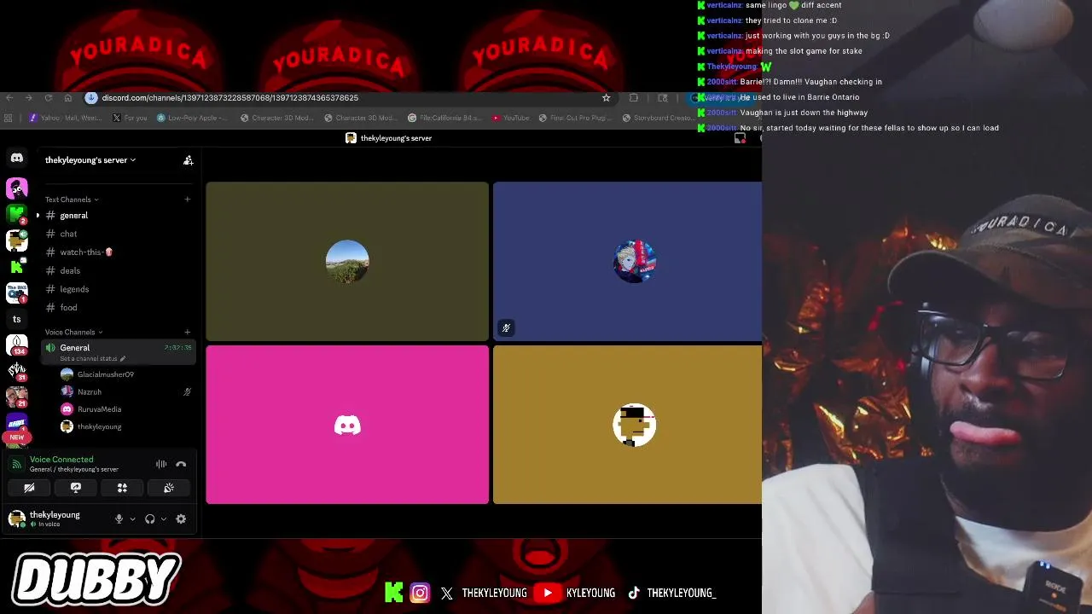Open the Yahoo Mail bookmark
The image size is (1092, 614).
[65, 119]
